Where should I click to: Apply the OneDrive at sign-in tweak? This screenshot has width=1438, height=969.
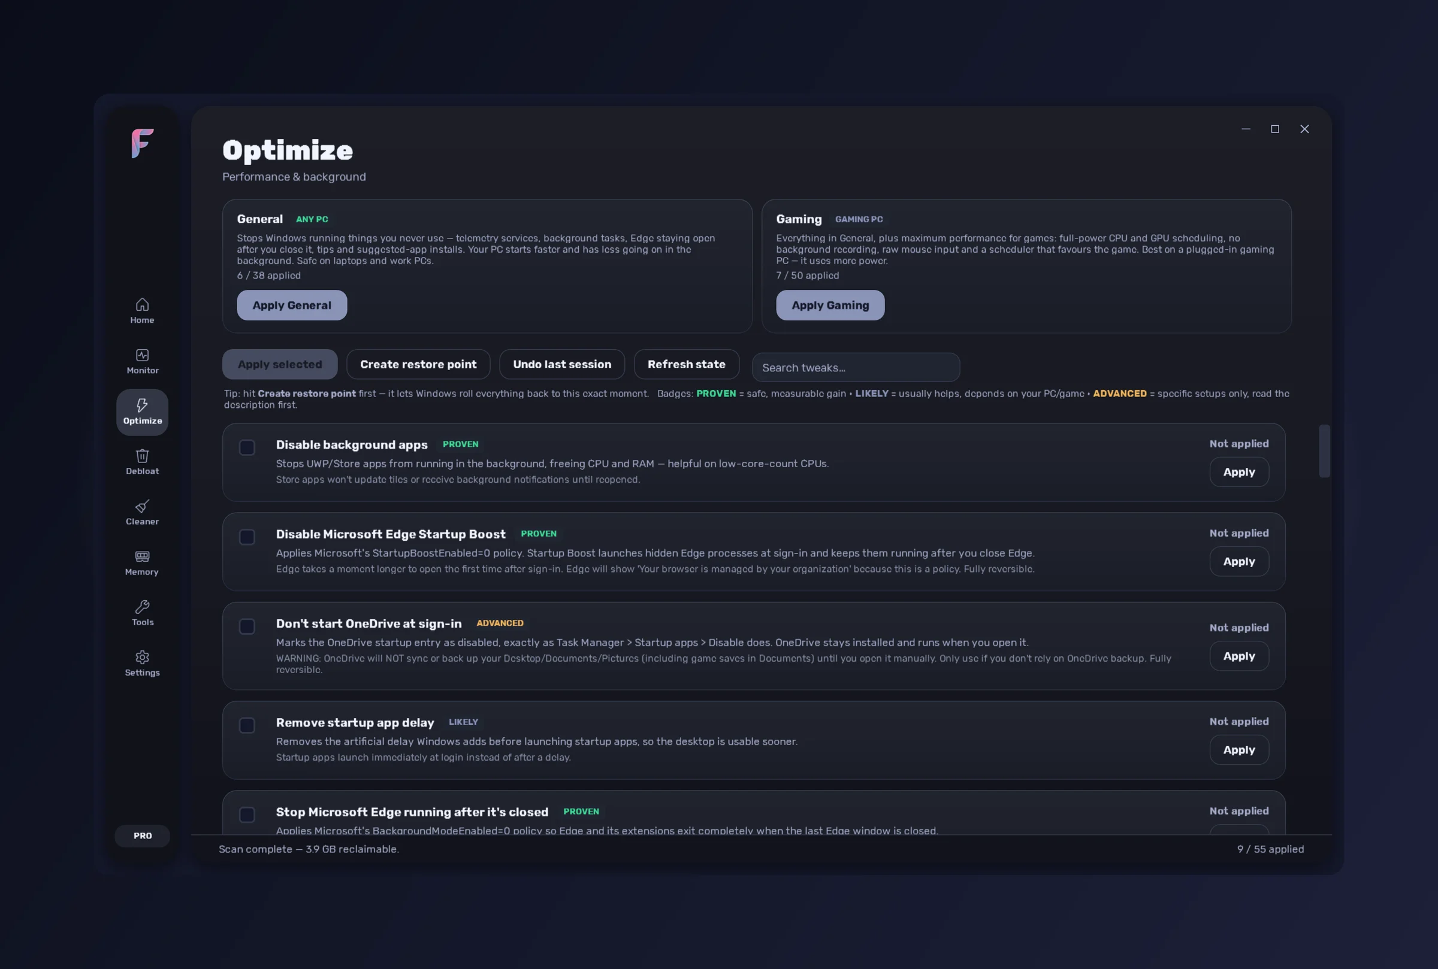(x=1239, y=656)
